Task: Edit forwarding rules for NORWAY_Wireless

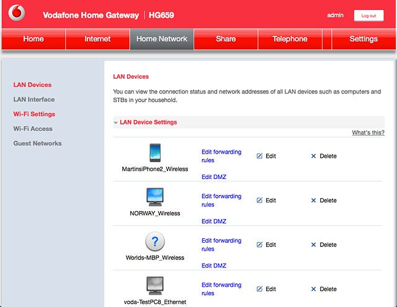Action: point(221,201)
